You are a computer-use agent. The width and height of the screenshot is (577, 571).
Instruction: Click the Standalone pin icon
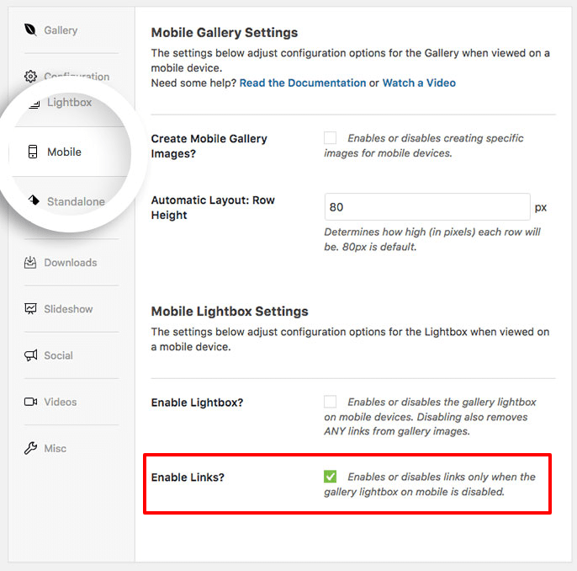[34, 200]
